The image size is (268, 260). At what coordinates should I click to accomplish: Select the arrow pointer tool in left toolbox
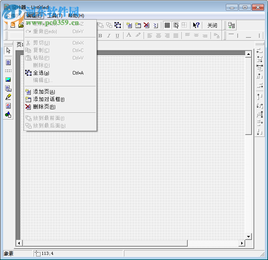pos(8,51)
